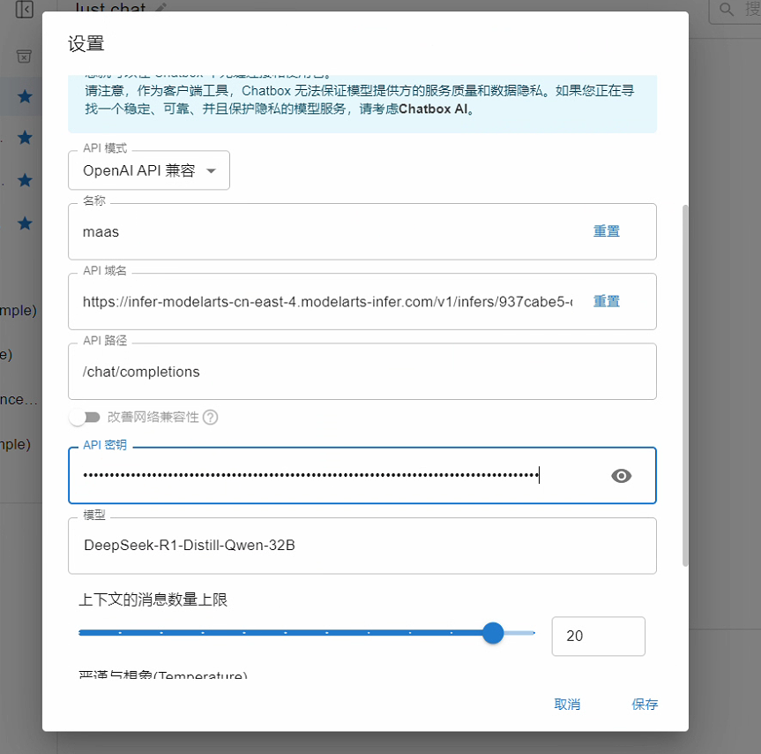761x754 pixels.
Task: Show the API key with eye icon
Action: 621,476
